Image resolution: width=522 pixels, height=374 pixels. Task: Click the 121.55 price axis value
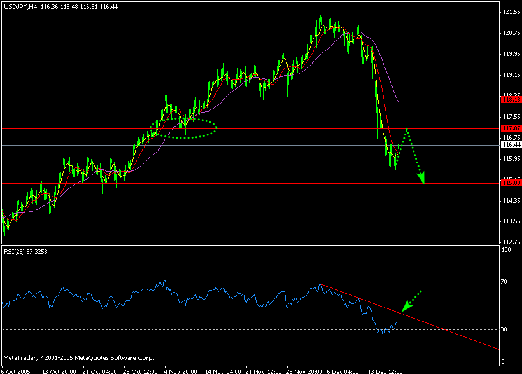[x=511, y=12]
